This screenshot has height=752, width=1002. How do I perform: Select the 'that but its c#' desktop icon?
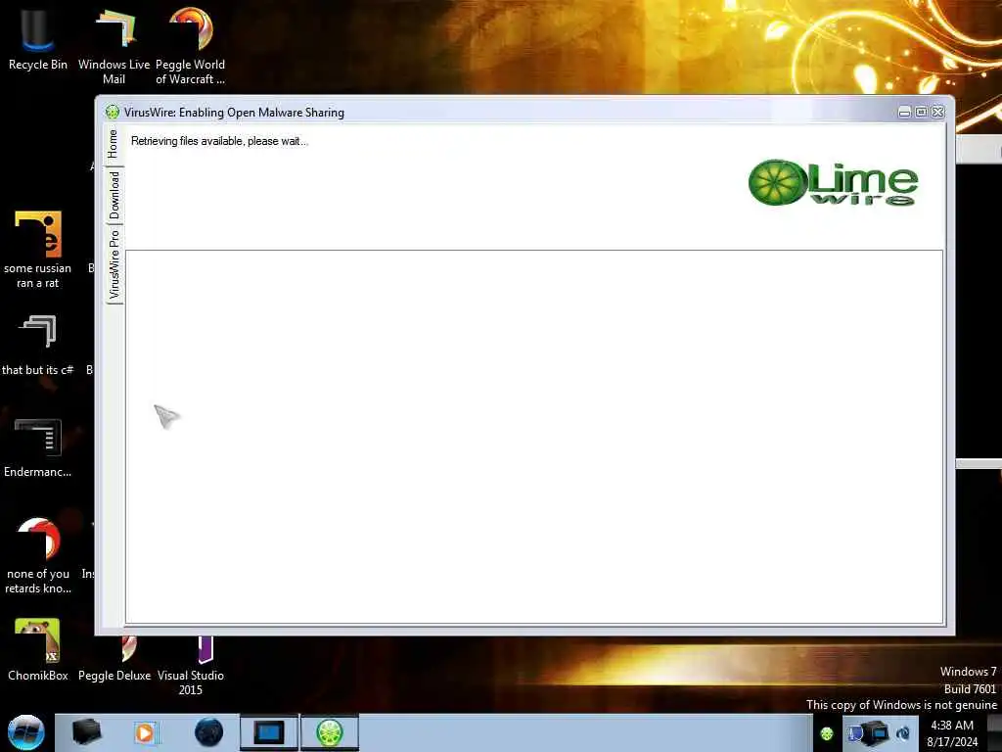[38, 344]
